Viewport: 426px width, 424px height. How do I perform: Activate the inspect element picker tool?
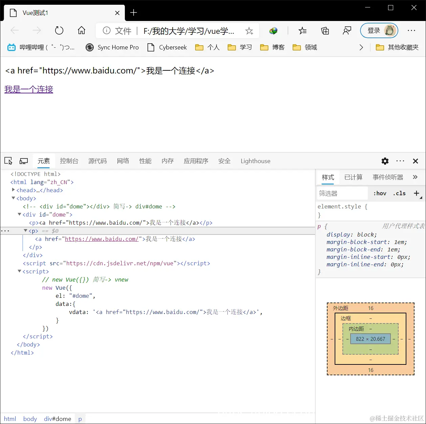8,161
